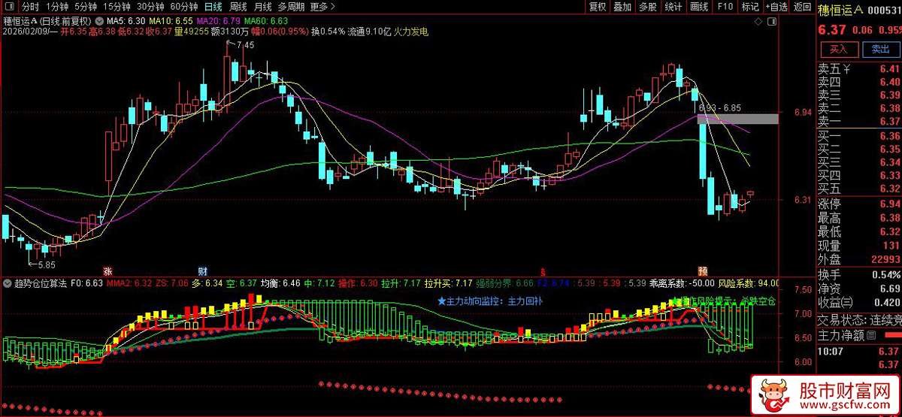The image size is (902, 417).
Task: Click the 风险系数: 94.00 label
Action: [746, 284]
